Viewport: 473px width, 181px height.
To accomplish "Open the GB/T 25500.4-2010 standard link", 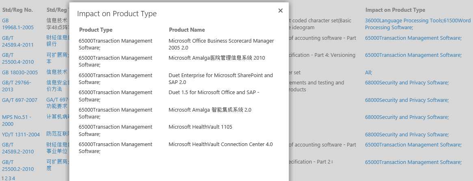I will point(18,58).
